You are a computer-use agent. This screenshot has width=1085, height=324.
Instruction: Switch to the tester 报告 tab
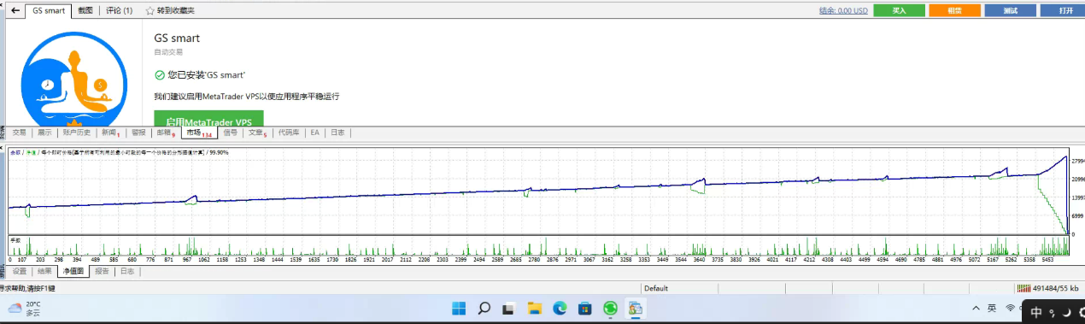pos(102,271)
